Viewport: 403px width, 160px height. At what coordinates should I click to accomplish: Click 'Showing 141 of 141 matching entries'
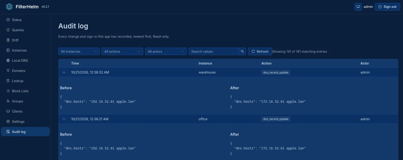299,51
